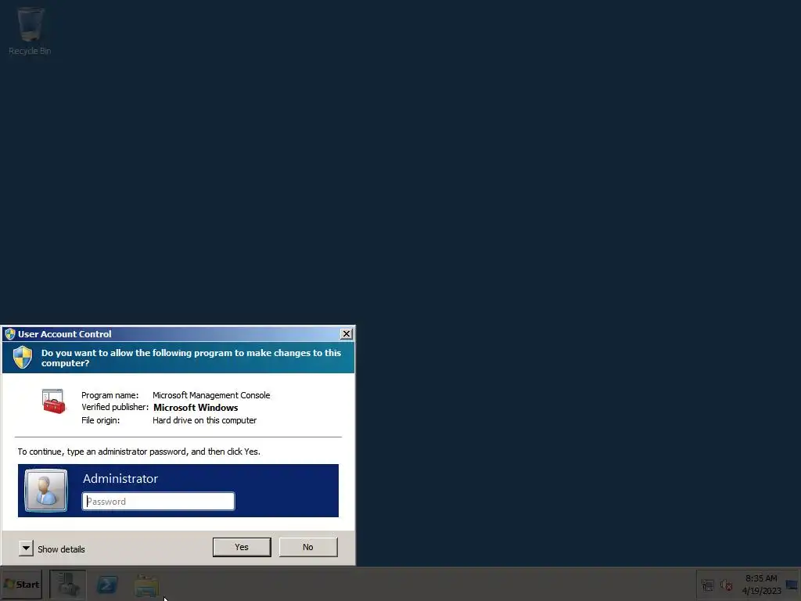Open Windows Explorer from the taskbar

coord(146,585)
